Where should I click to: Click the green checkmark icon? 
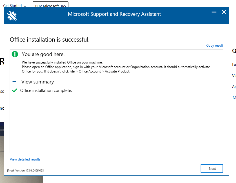(x=15, y=90)
